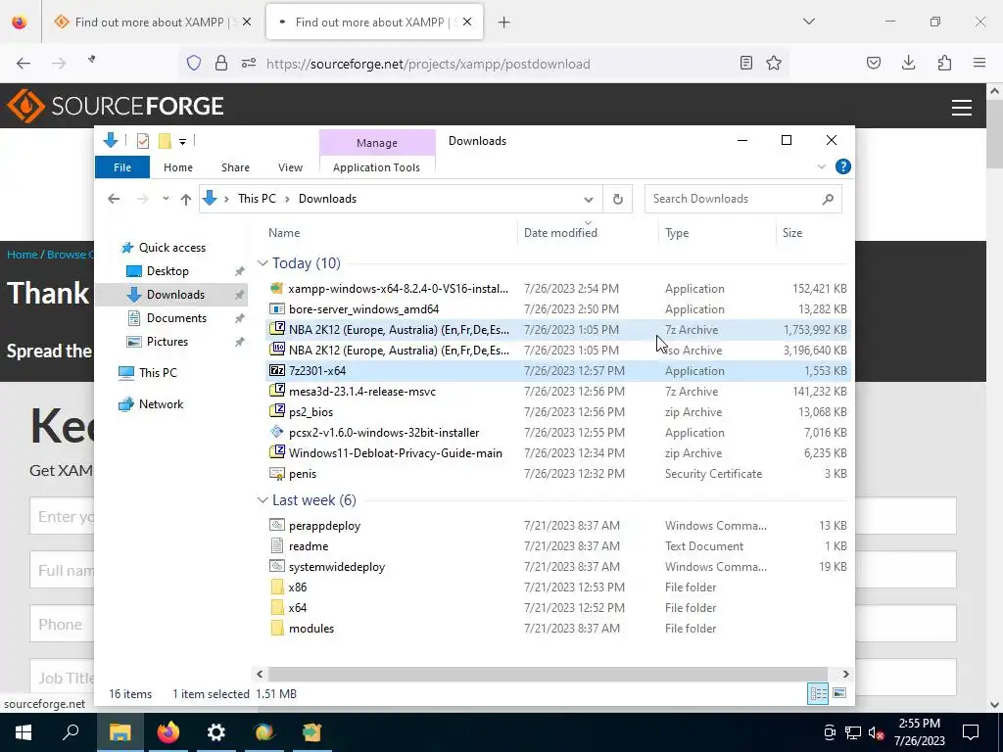This screenshot has width=1003, height=752.
Task: Sort files by the Name column header
Action: [x=284, y=233]
